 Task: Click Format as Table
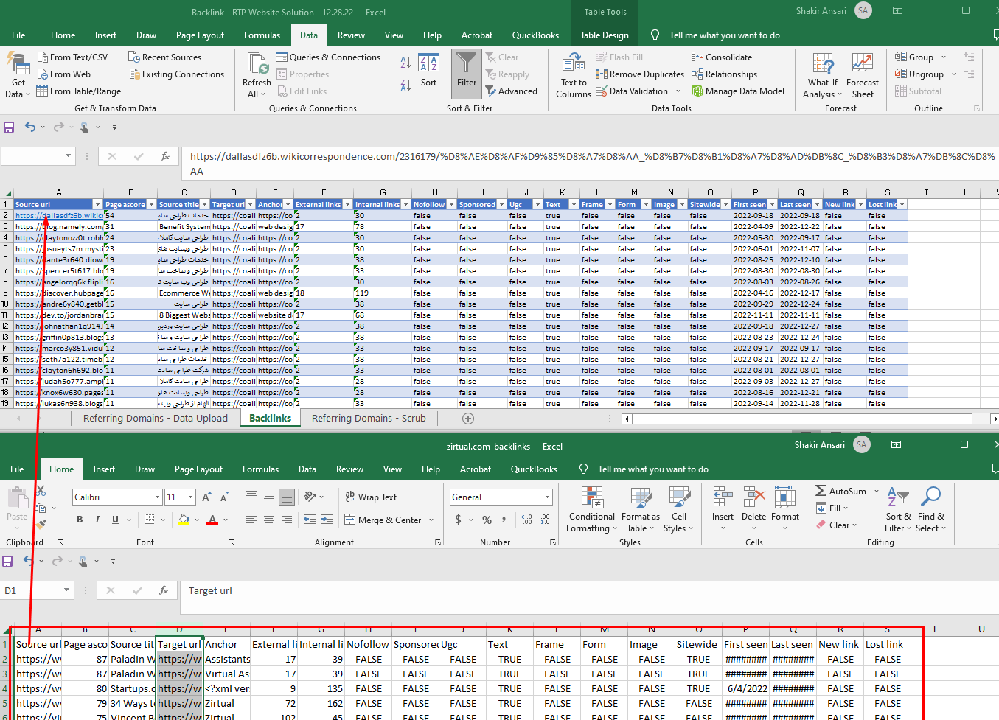click(640, 509)
